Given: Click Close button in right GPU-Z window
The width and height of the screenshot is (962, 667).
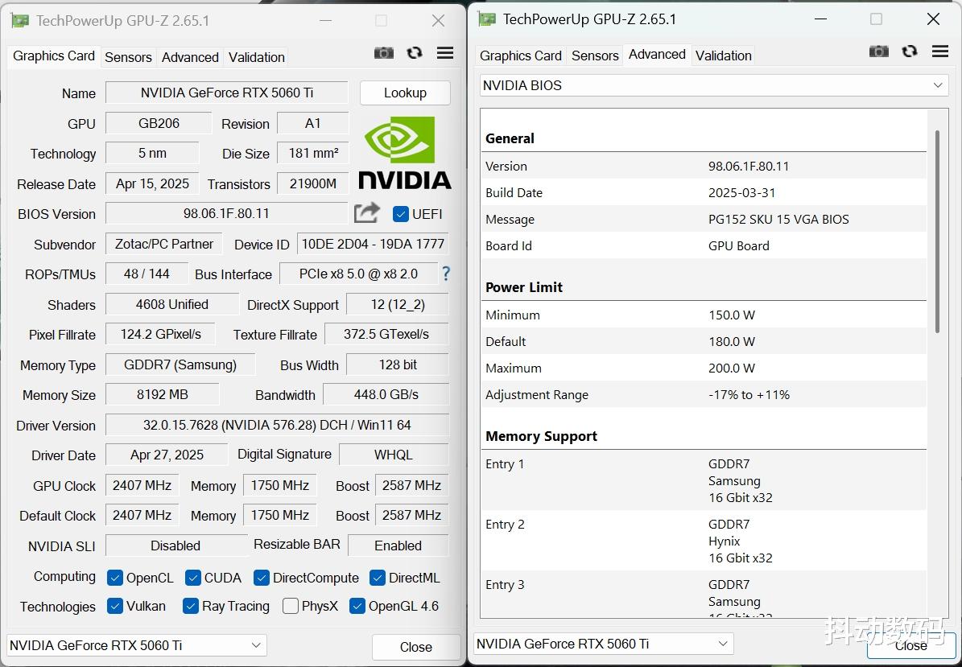Looking at the screenshot, I should click(910, 645).
